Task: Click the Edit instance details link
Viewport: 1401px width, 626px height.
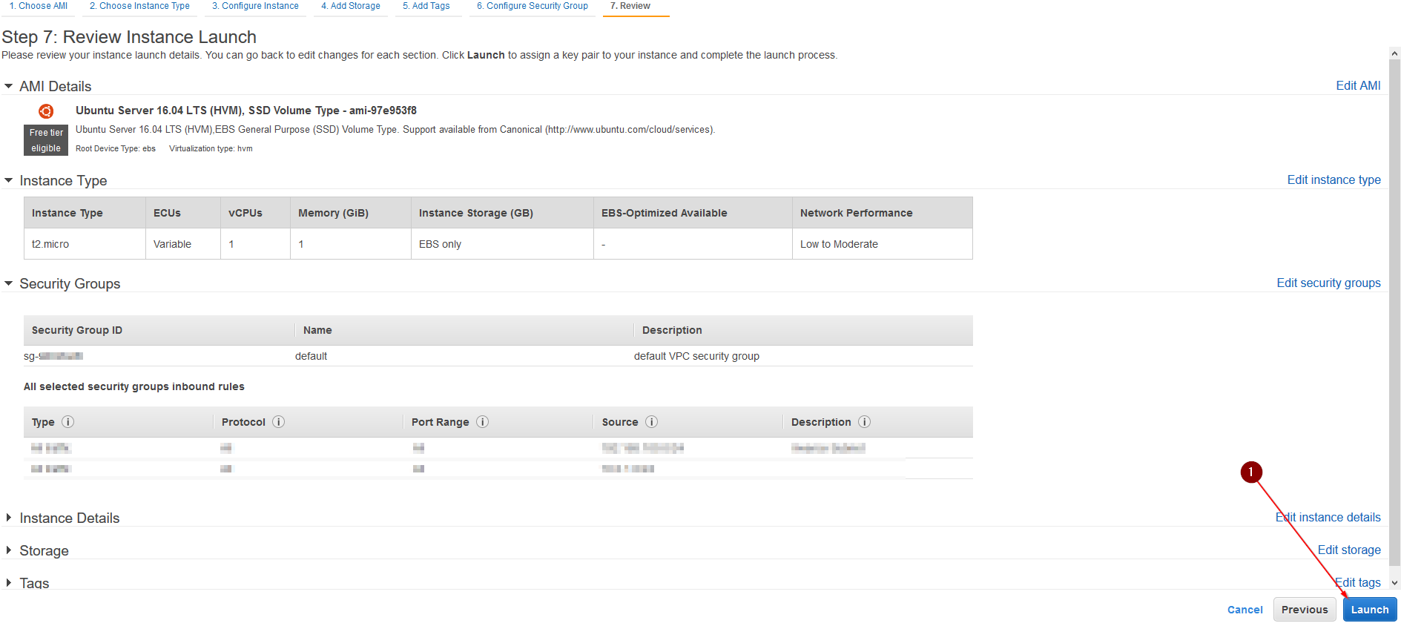Action: click(x=1328, y=518)
